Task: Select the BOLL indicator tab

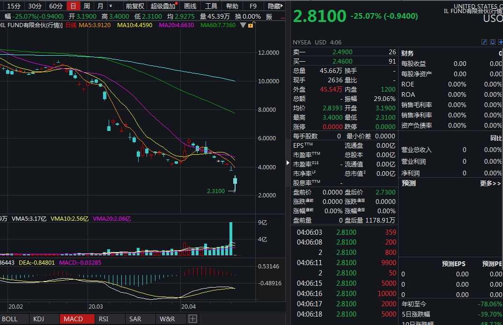Action: tap(10, 319)
